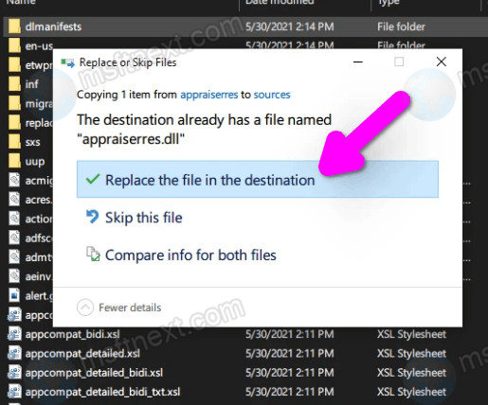Open the sources destination folder link
Screen dimensions: 488x405
point(272,95)
